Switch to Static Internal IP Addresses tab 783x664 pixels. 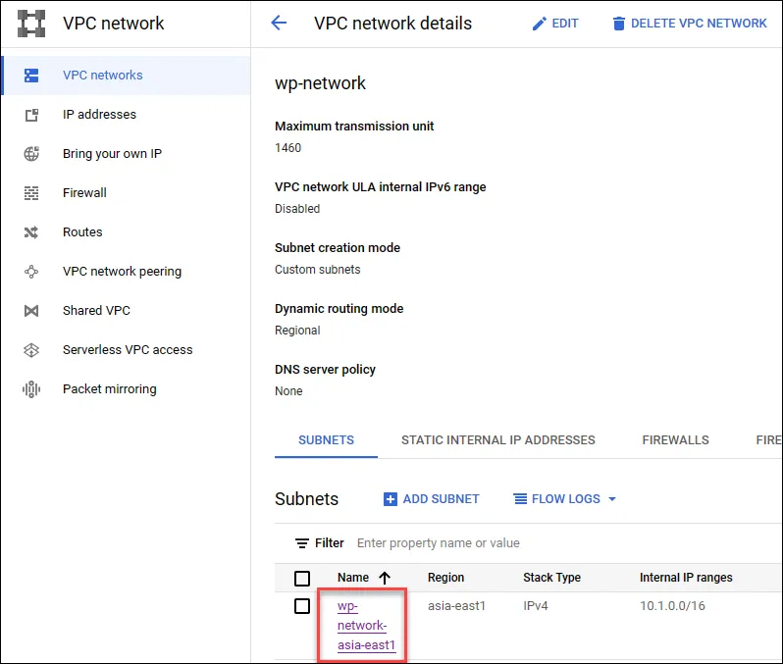tap(497, 440)
